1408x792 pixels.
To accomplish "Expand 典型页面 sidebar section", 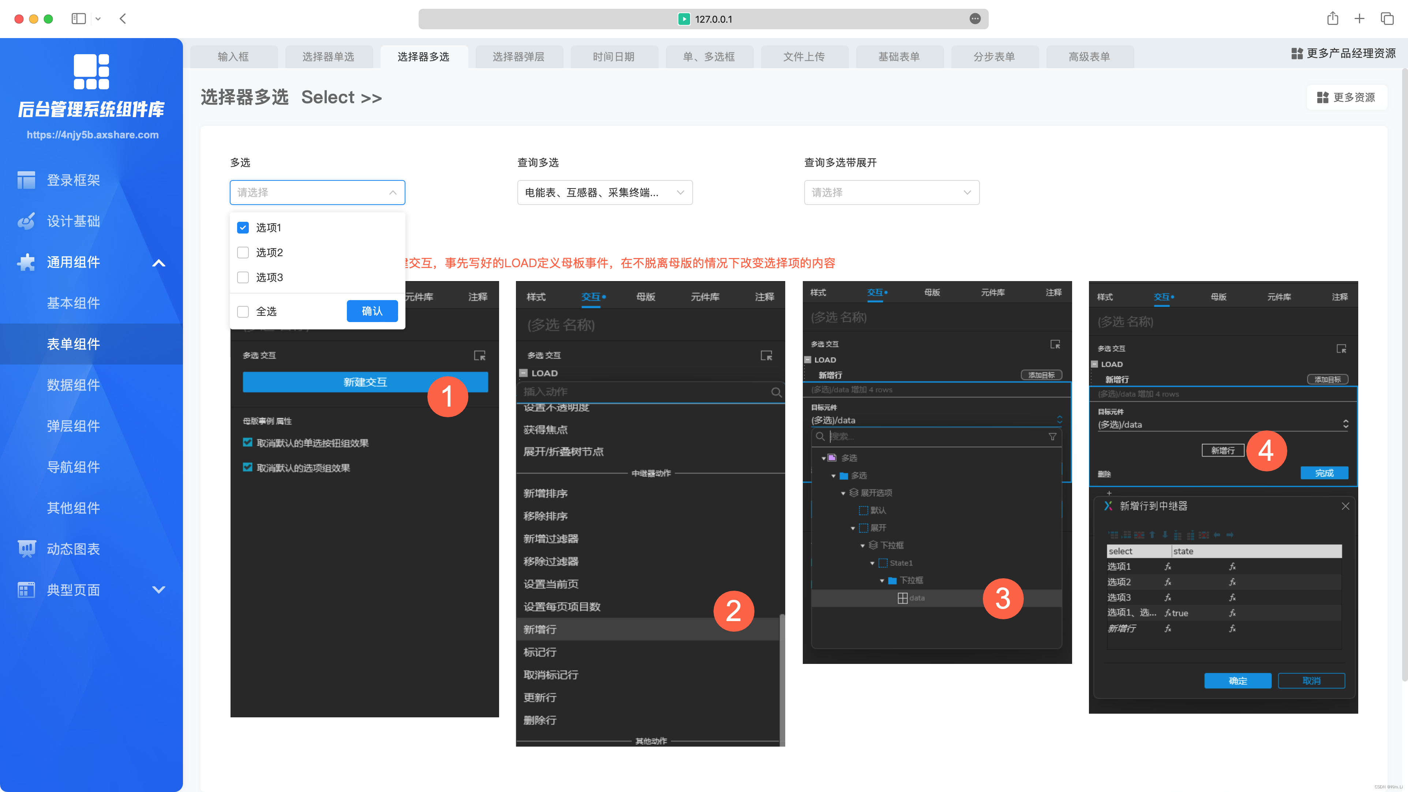I will 158,590.
